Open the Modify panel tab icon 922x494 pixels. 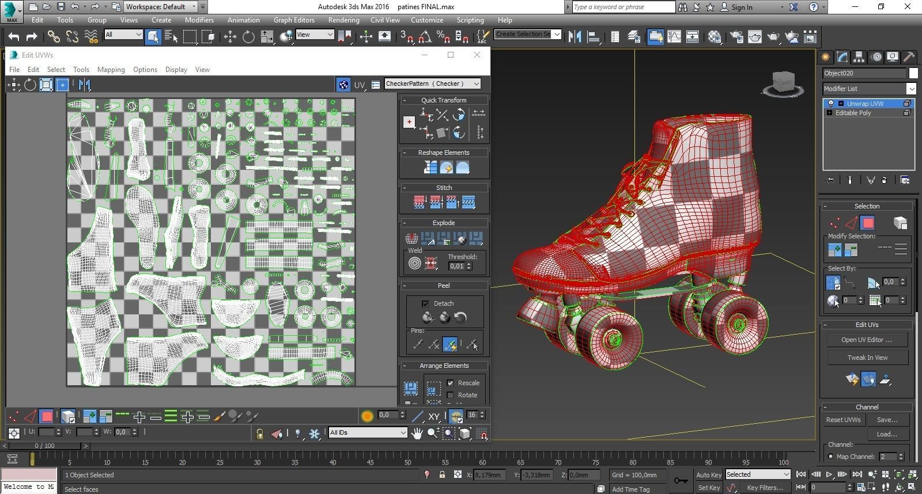tap(842, 56)
